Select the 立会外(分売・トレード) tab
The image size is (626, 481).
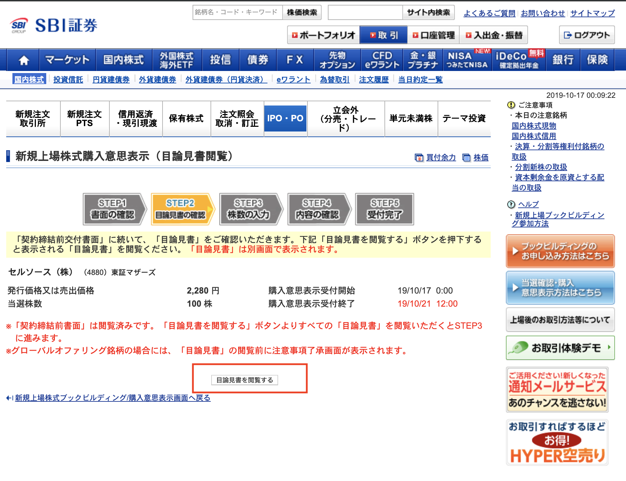(346, 119)
